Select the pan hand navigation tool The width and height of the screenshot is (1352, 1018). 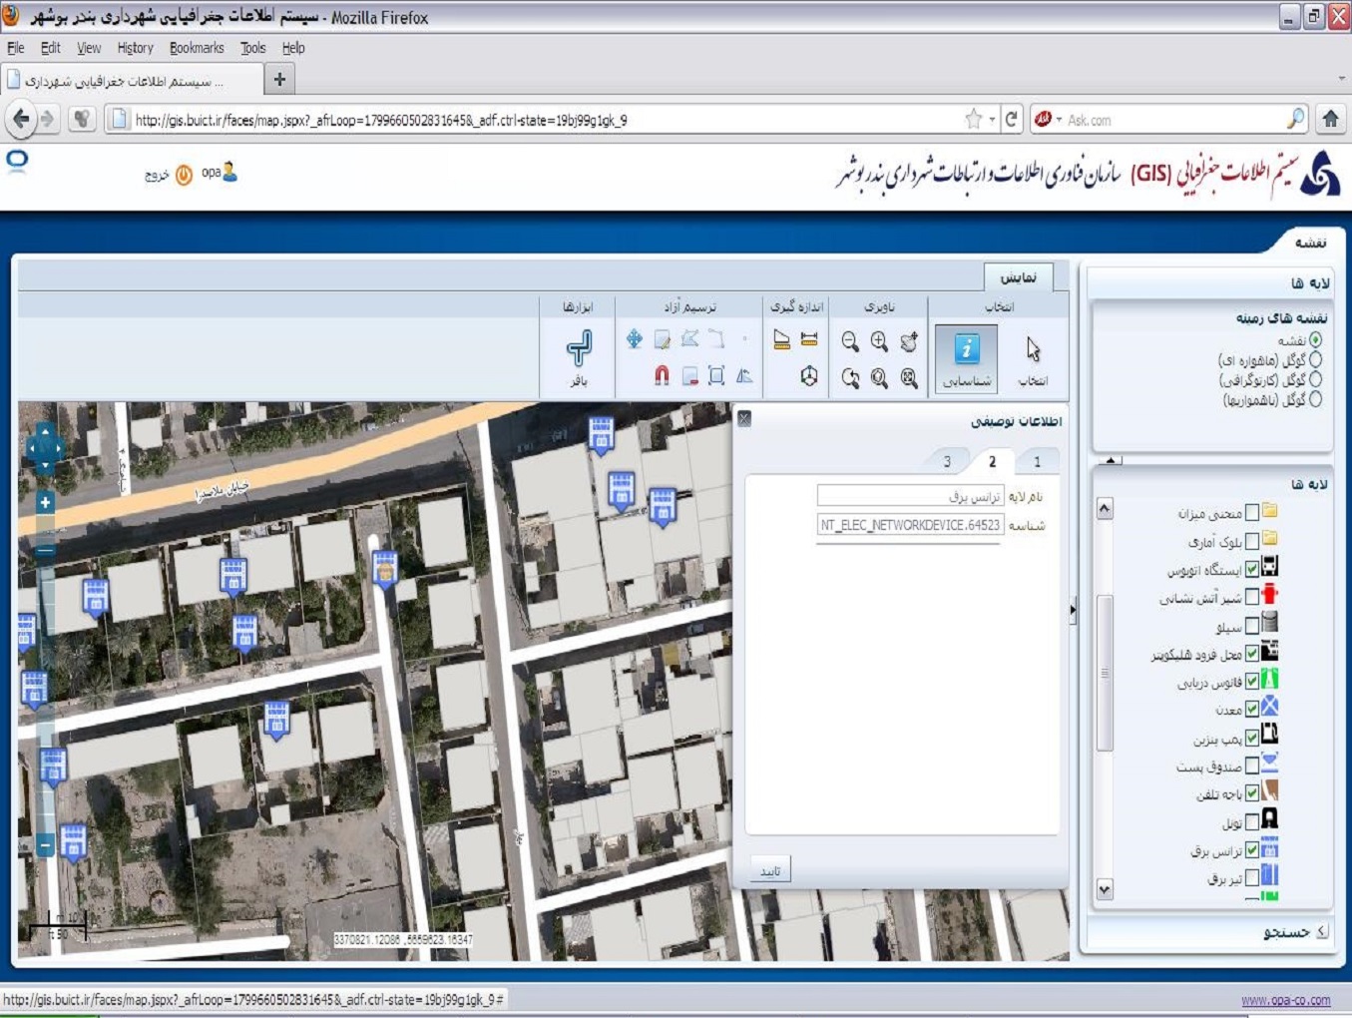[x=908, y=341]
